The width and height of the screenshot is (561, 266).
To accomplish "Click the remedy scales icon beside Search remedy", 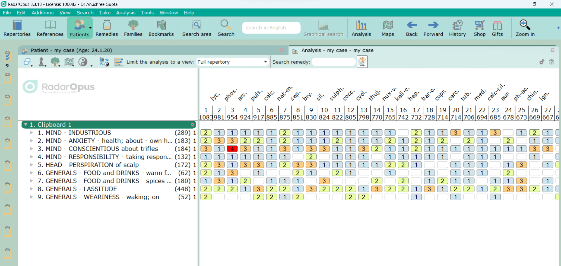I will coord(362,62).
